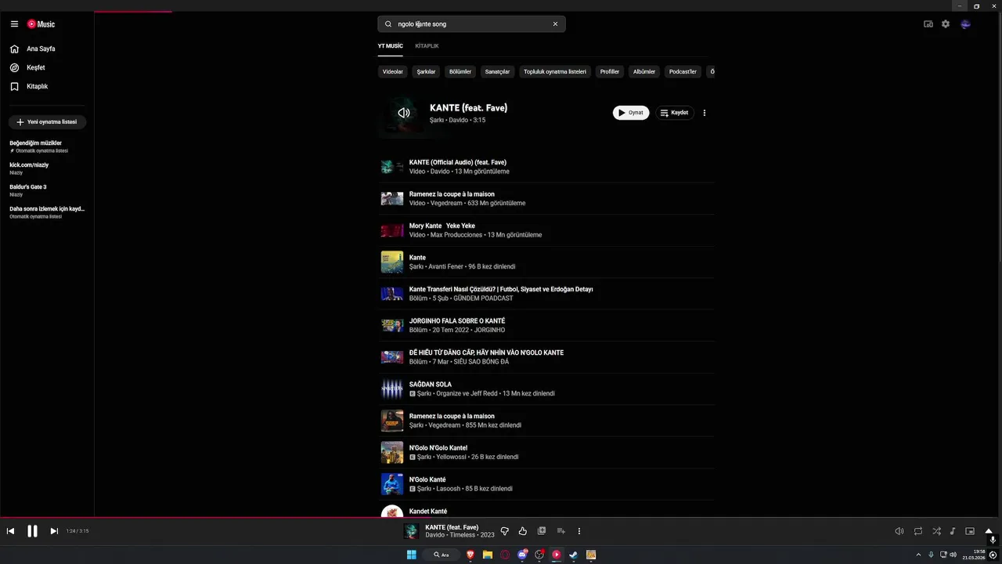Open settings gear in top bar

pyautogui.click(x=946, y=24)
